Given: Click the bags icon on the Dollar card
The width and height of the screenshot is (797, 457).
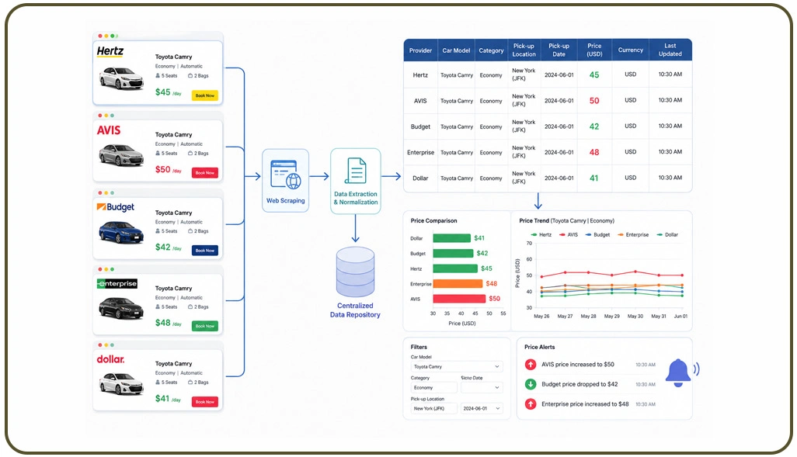Looking at the screenshot, I should [190, 383].
